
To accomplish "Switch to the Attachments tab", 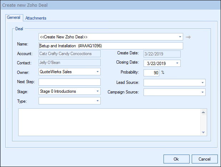I will coord(36,18).
